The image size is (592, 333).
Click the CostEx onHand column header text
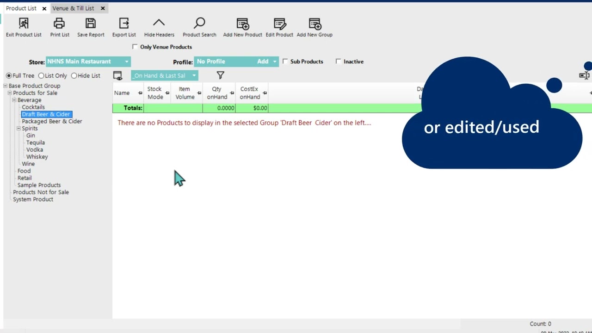(x=250, y=93)
